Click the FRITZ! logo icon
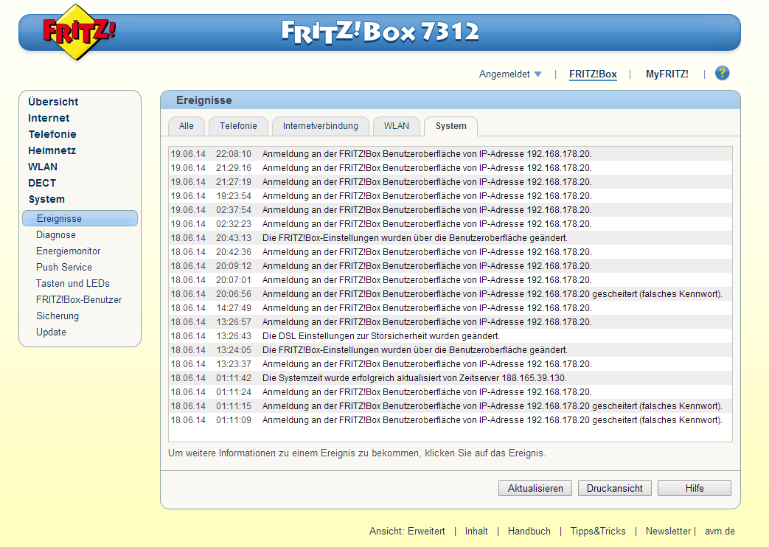The image size is (769, 547). tap(78, 32)
